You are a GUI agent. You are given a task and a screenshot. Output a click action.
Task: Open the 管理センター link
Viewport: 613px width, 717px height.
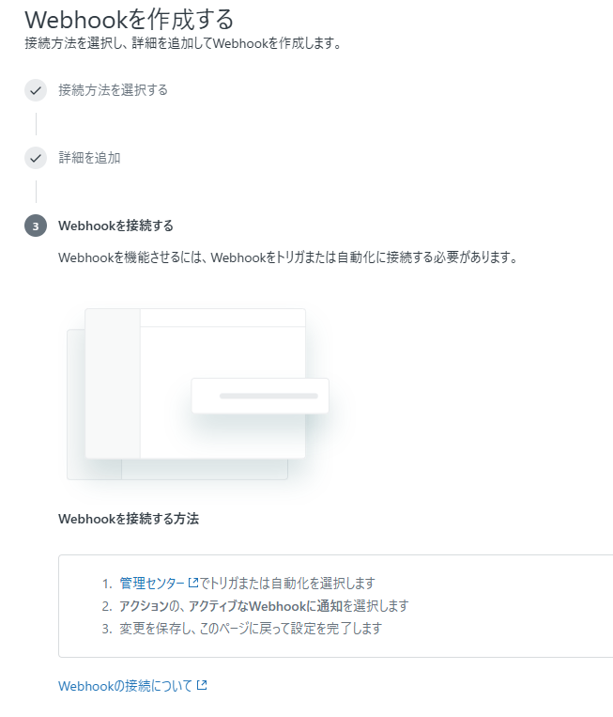(x=152, y=583)
